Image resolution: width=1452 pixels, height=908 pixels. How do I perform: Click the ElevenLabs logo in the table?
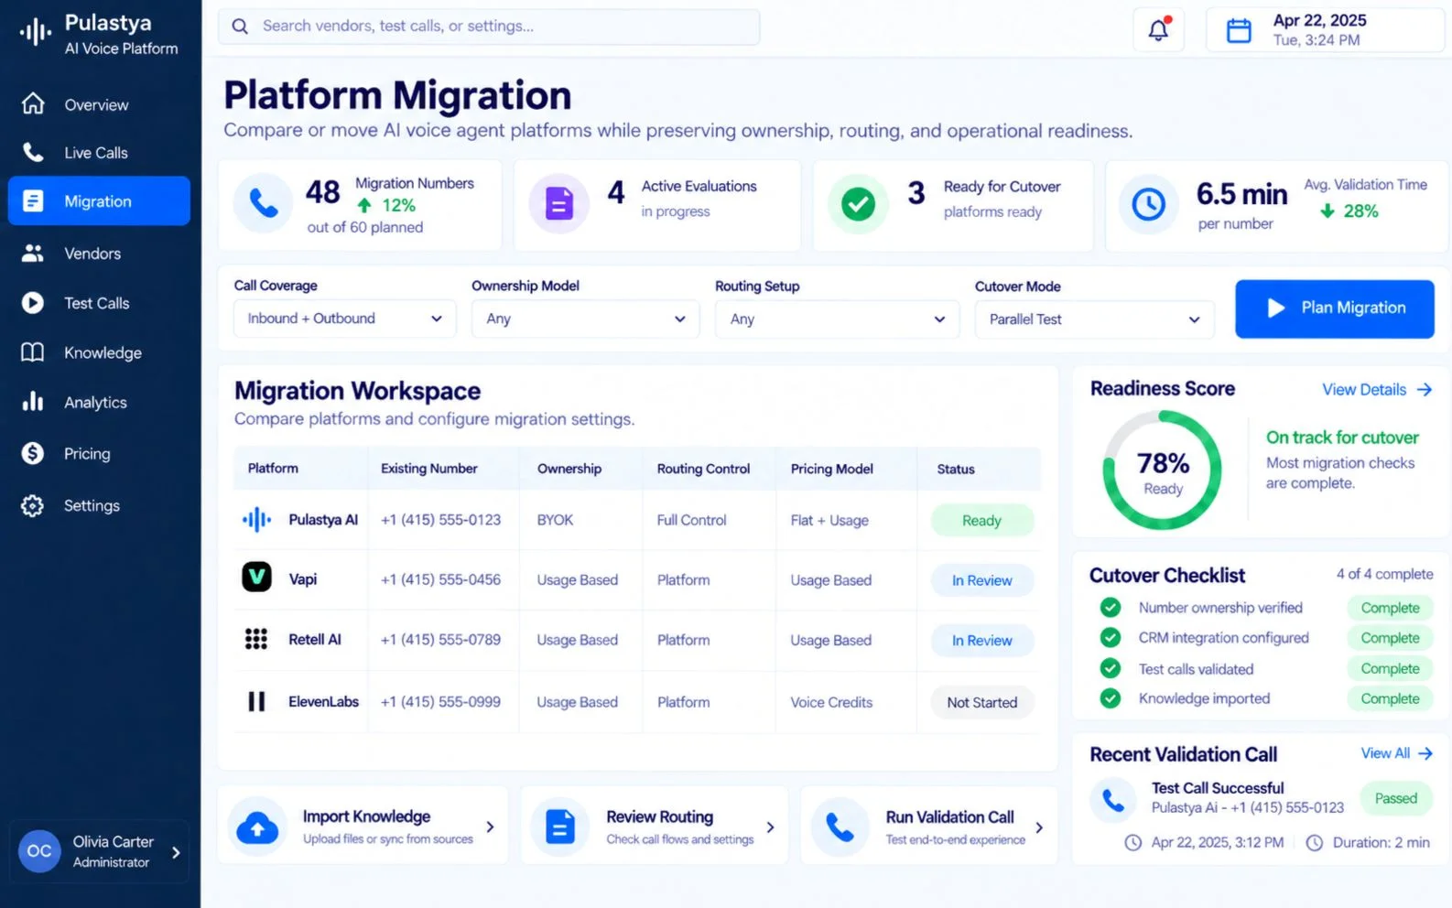point(256,701)
